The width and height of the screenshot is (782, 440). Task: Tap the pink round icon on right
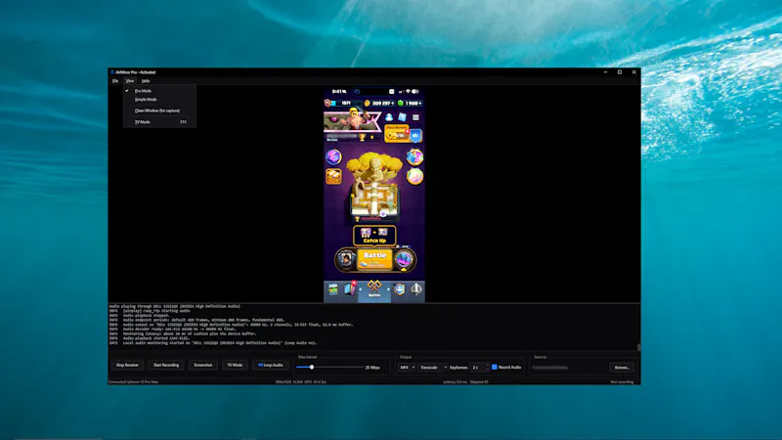click(414, 176)
